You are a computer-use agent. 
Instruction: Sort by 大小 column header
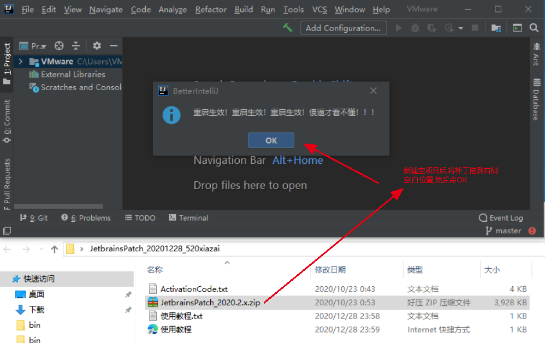[x=492, y=270]
